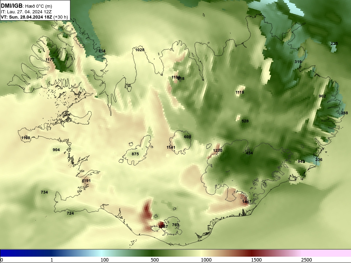Click the 734 map value label
This screenshot has height=263, width=351.
click(x=44, y=192)
